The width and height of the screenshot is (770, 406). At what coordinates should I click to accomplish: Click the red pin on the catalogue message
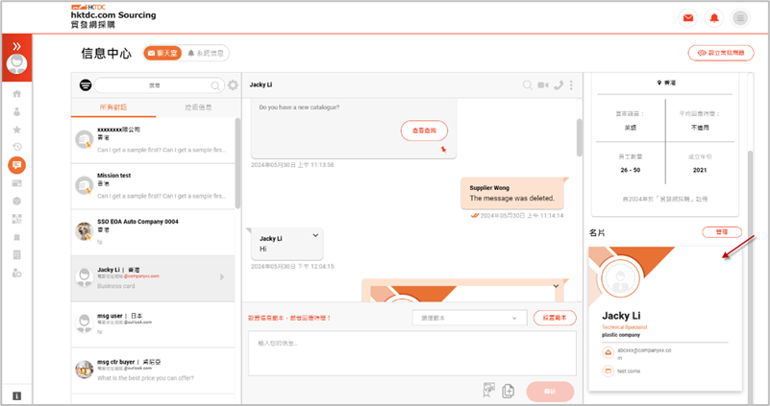[443, 149]
